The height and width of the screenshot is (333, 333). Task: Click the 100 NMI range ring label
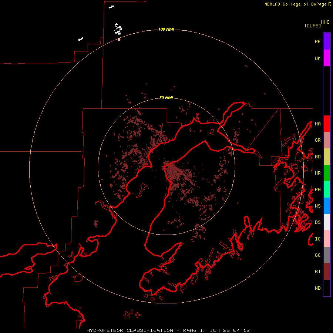point(166,29)
